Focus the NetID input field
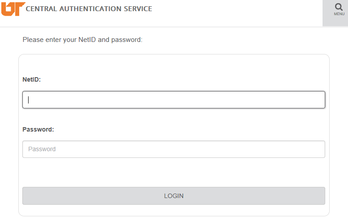348x219 pixels. point(173,100)
